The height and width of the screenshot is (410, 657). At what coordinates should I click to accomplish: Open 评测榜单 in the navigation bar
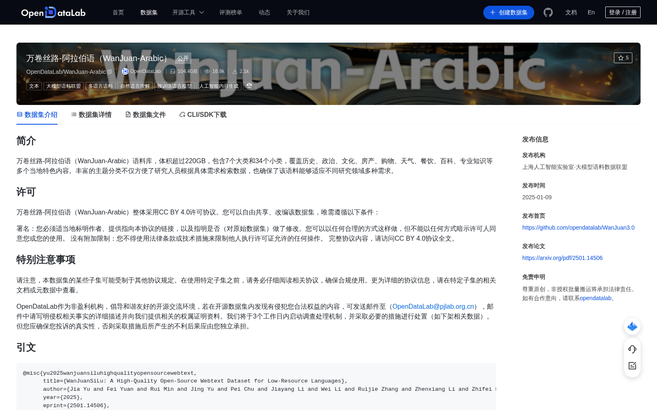pos(231,12)
